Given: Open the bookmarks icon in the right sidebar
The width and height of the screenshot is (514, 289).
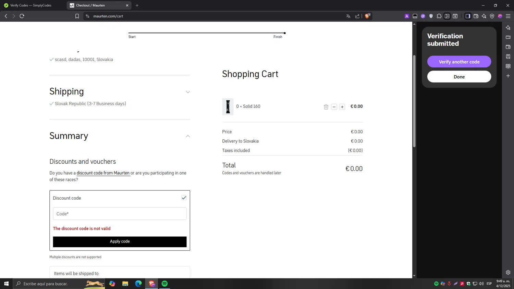Looking at the screenshot, I should pyautogui.click(x=508, y=56).
